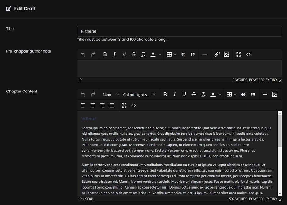Toggle italic in chapter content toolbar
Image resolution: width=287 pixels, height=205 pixels.
tap(175, 95)
